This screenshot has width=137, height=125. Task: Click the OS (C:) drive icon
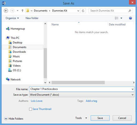click(x=10, y=70)
